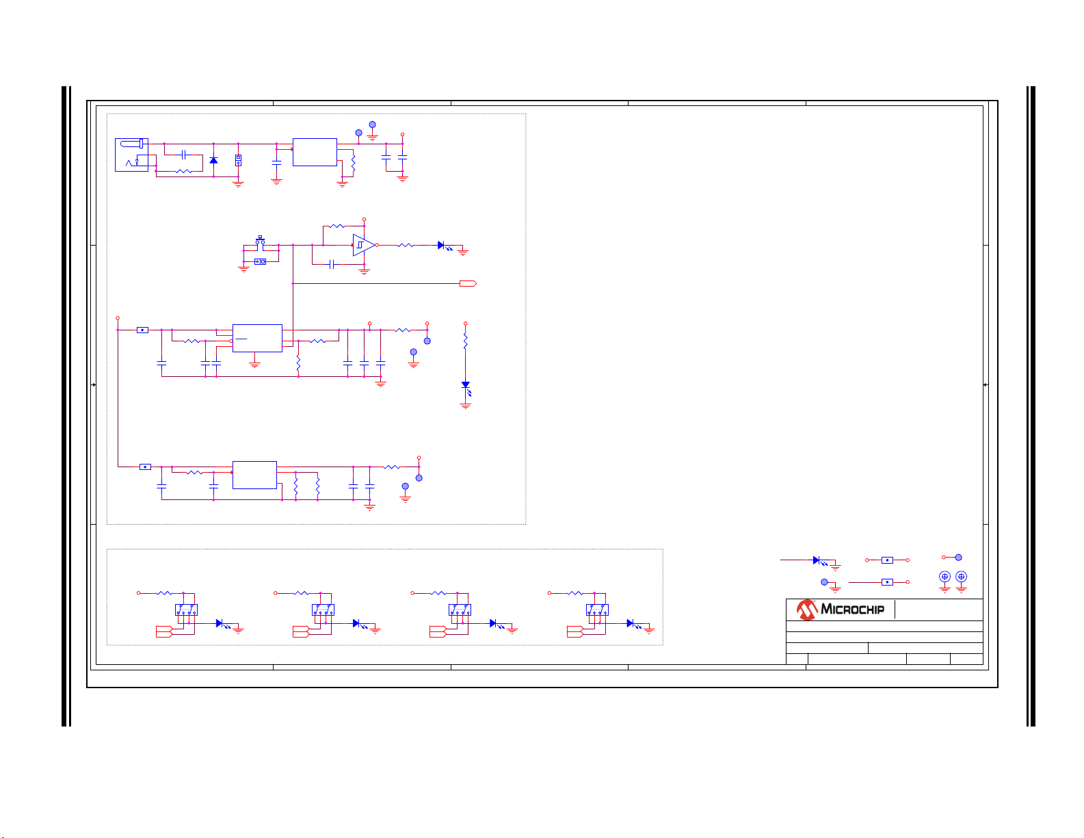This screenshot has height=838, width=1084.
Task: Select the fourth DIP switch from the left
Action: point(598,610)
